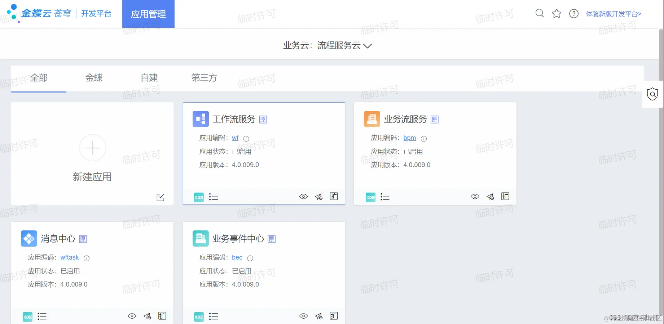The image size is (664, 324).
Task: Click the 业务流服务 card title
Action: coord(405,119)
